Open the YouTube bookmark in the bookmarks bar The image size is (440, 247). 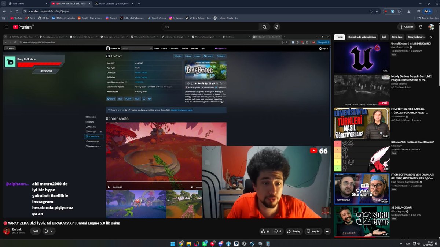16,18
